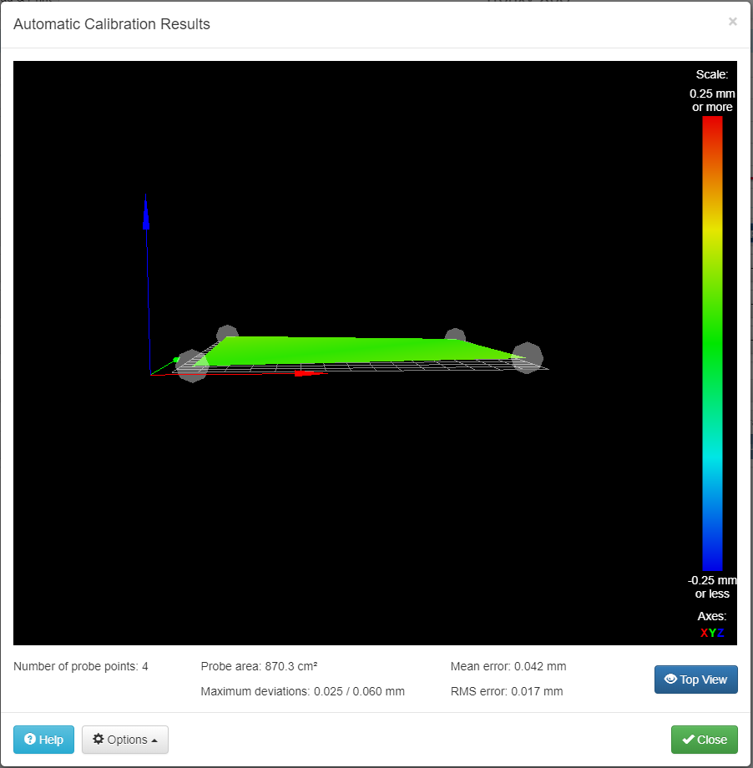Click the green Close button
Image resolution: width=753 pixels, height=768 pixels.
[x=704, y=739]
